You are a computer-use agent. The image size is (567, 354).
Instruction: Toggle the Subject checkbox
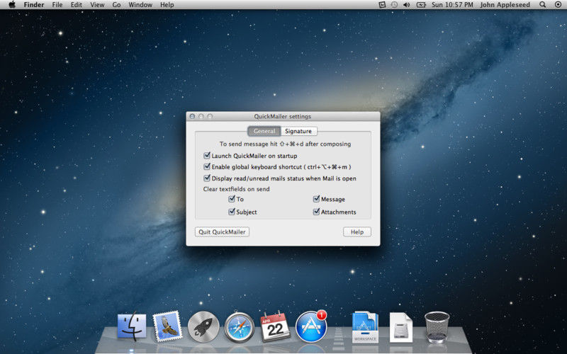click(x=232, y=212)
